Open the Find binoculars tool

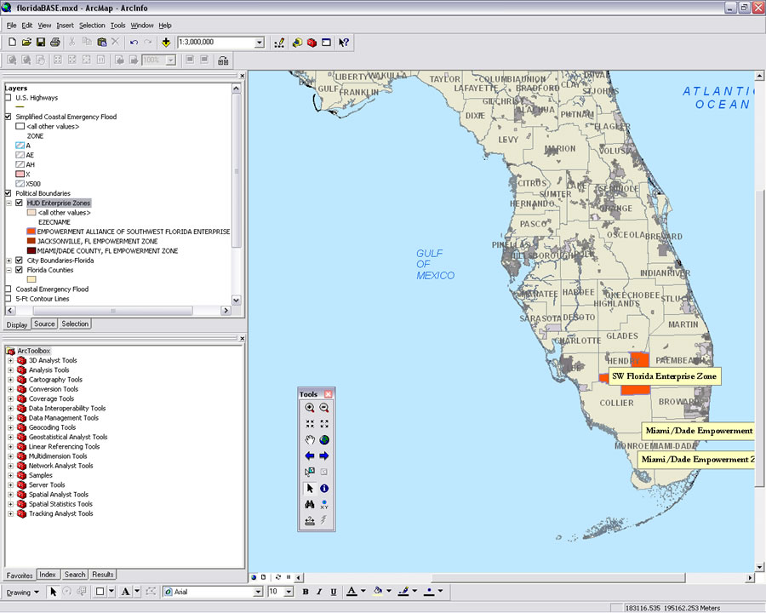(310, 504)
